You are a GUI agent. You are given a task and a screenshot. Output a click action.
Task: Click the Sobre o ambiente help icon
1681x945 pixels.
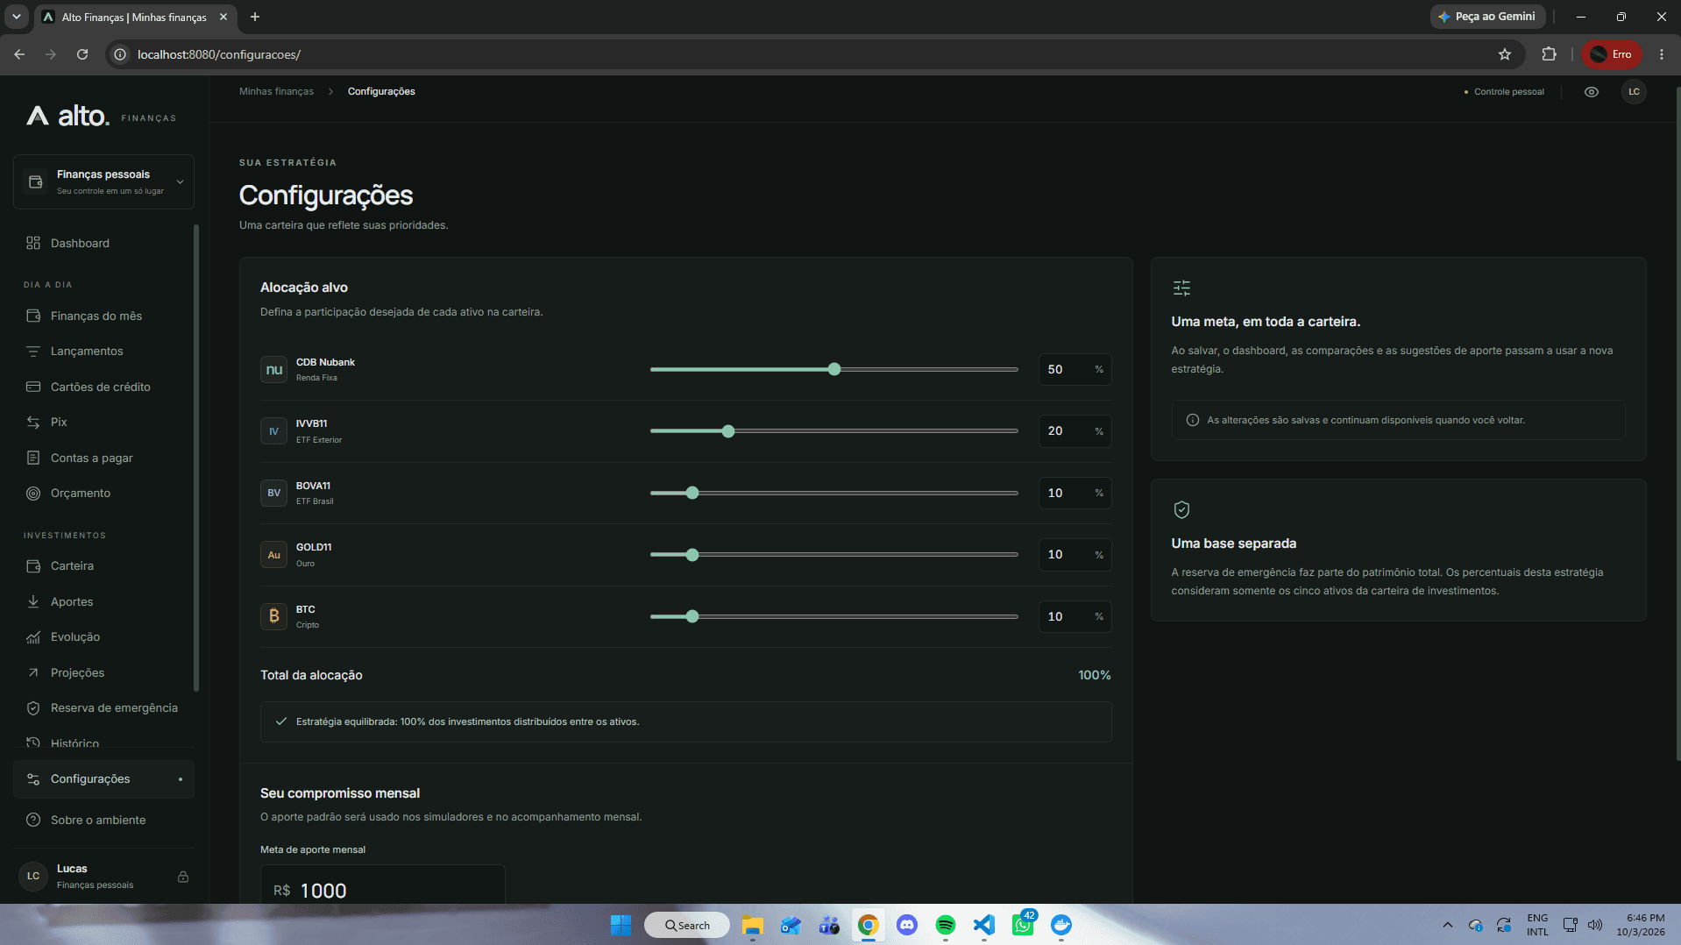tap(33, 820)
